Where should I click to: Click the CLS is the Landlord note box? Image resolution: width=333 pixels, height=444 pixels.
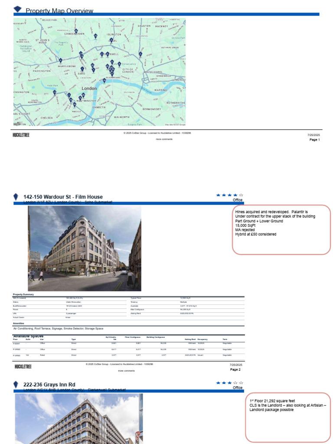288,418
